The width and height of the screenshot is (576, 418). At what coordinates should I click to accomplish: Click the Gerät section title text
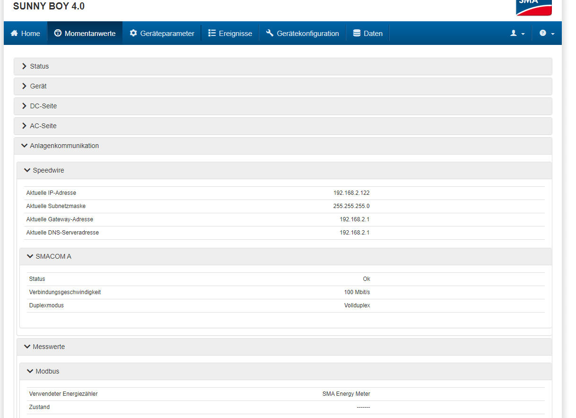pos(38,86)
